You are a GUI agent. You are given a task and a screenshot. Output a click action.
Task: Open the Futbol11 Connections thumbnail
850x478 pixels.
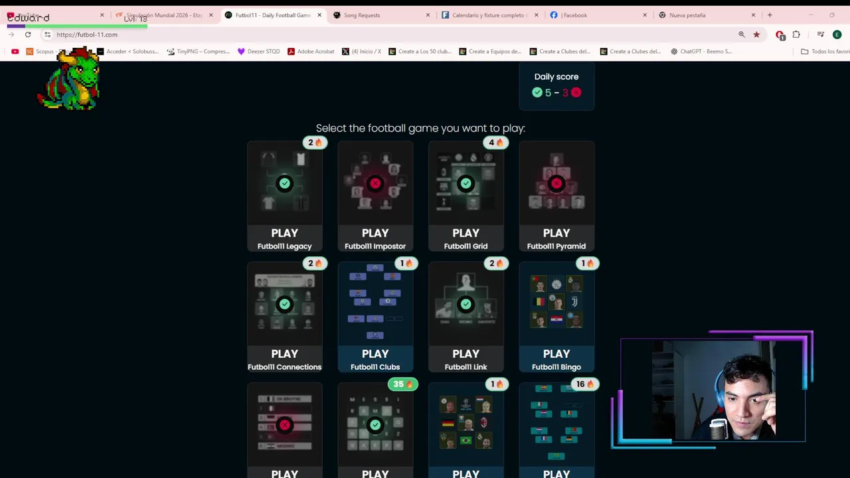pyautogui.click(x=284, y=304)
